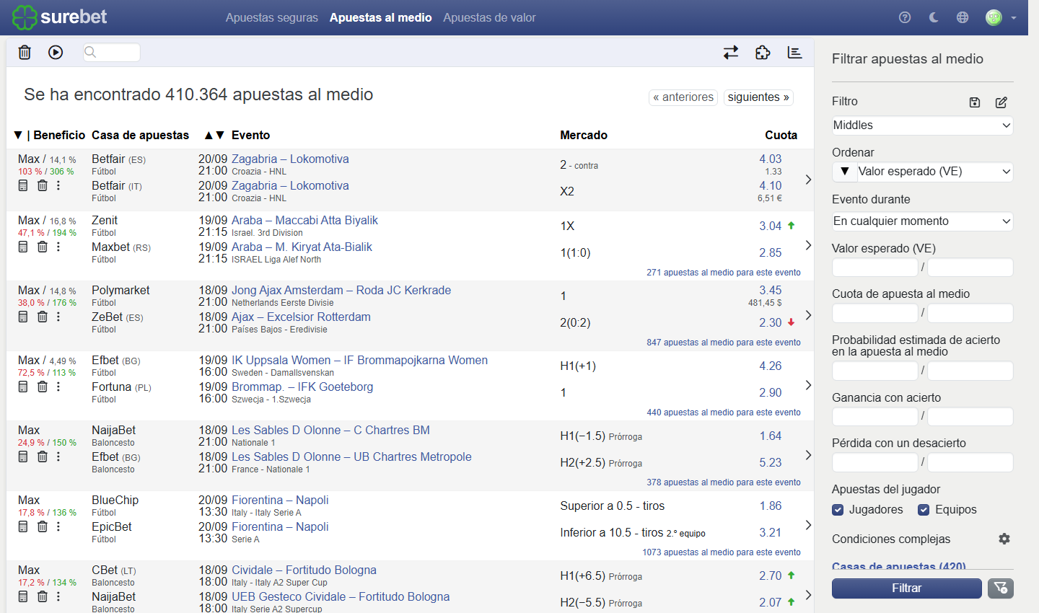Go to siguientes page
The width and height of the screenshot is (1039, 613).
coord(758,97)
